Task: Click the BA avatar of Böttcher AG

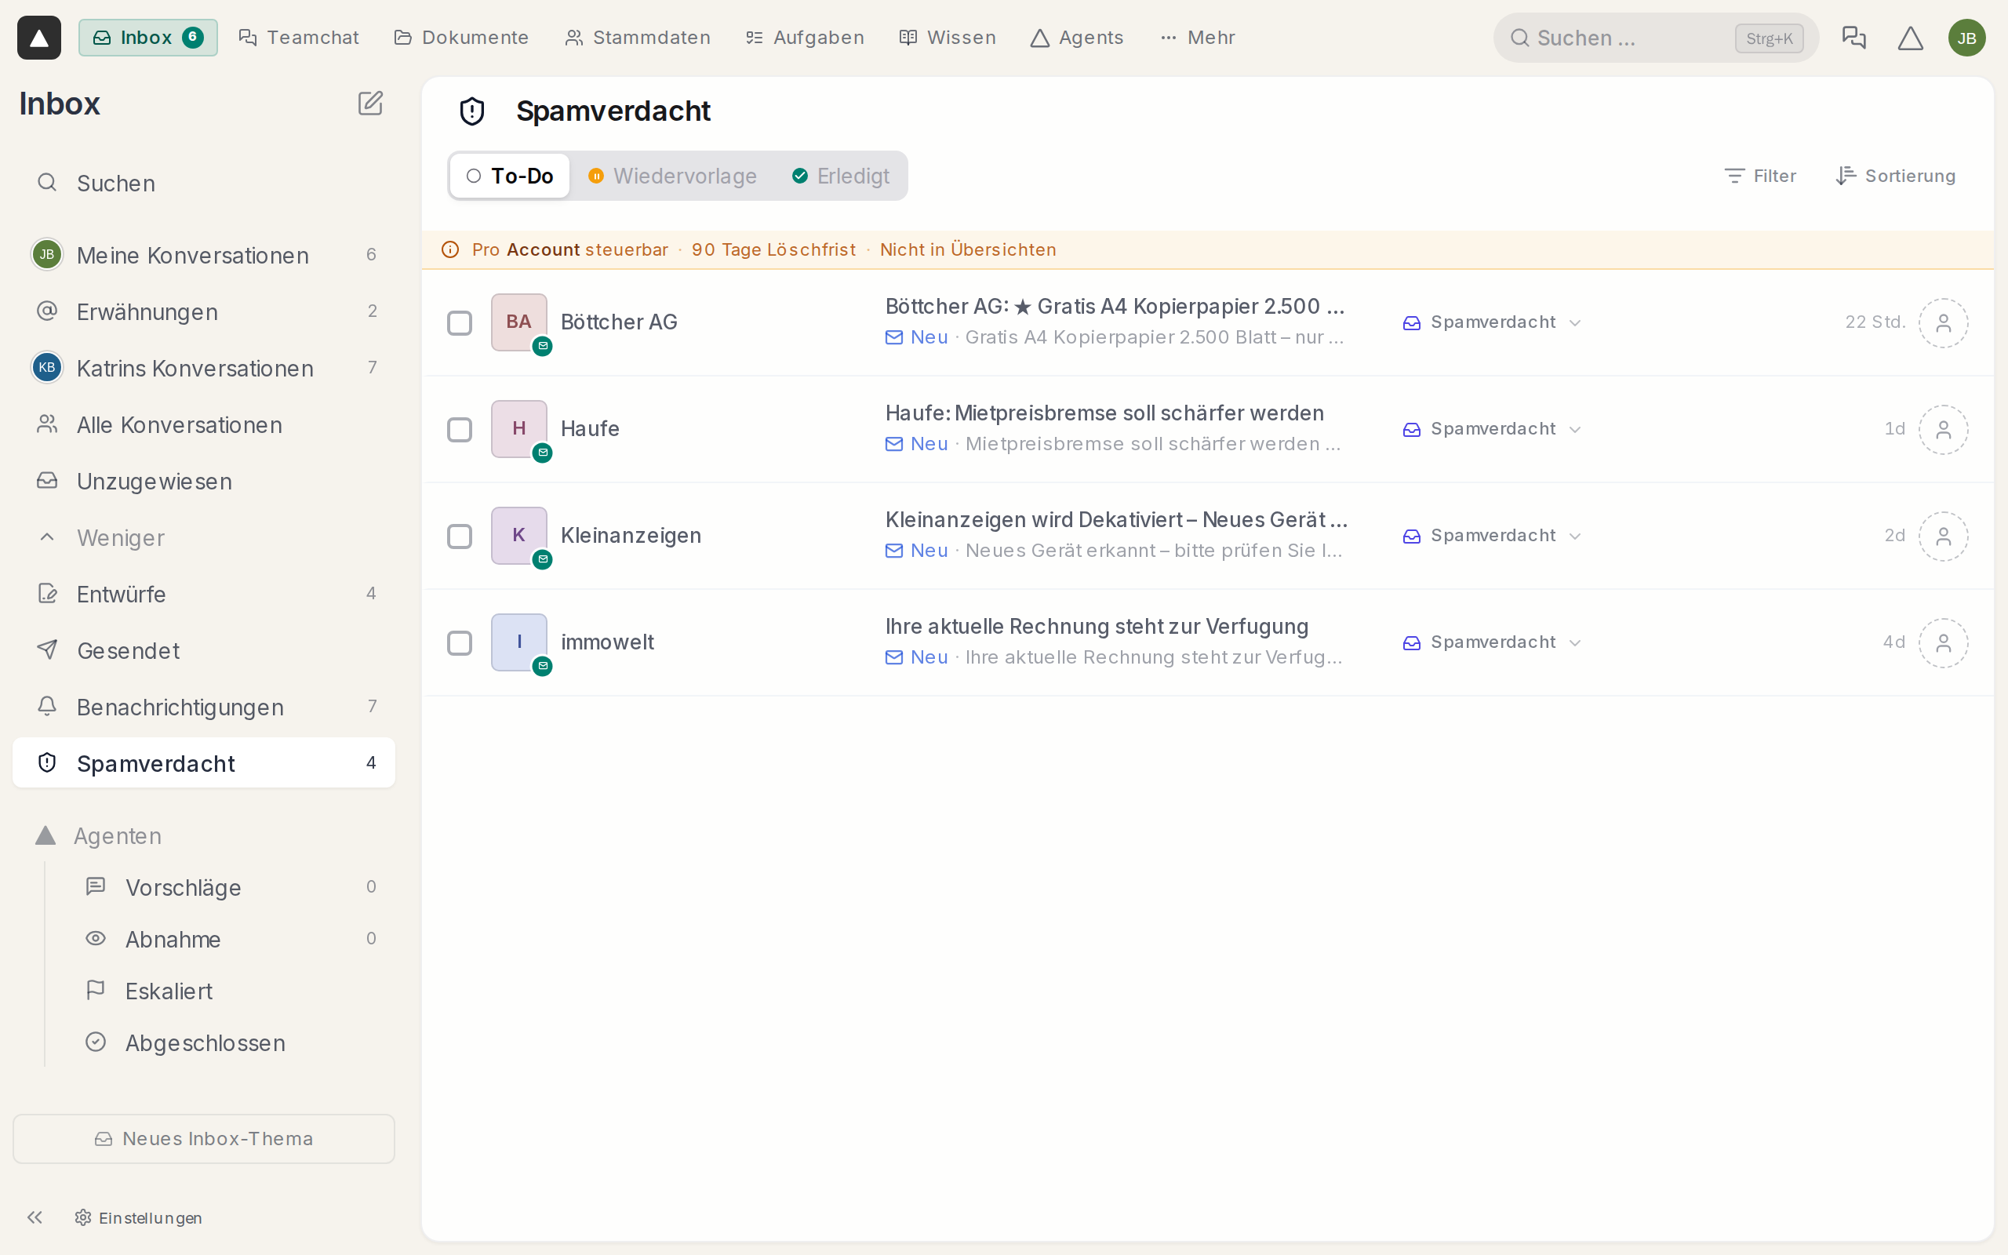Action: click(x=518, y=322)
